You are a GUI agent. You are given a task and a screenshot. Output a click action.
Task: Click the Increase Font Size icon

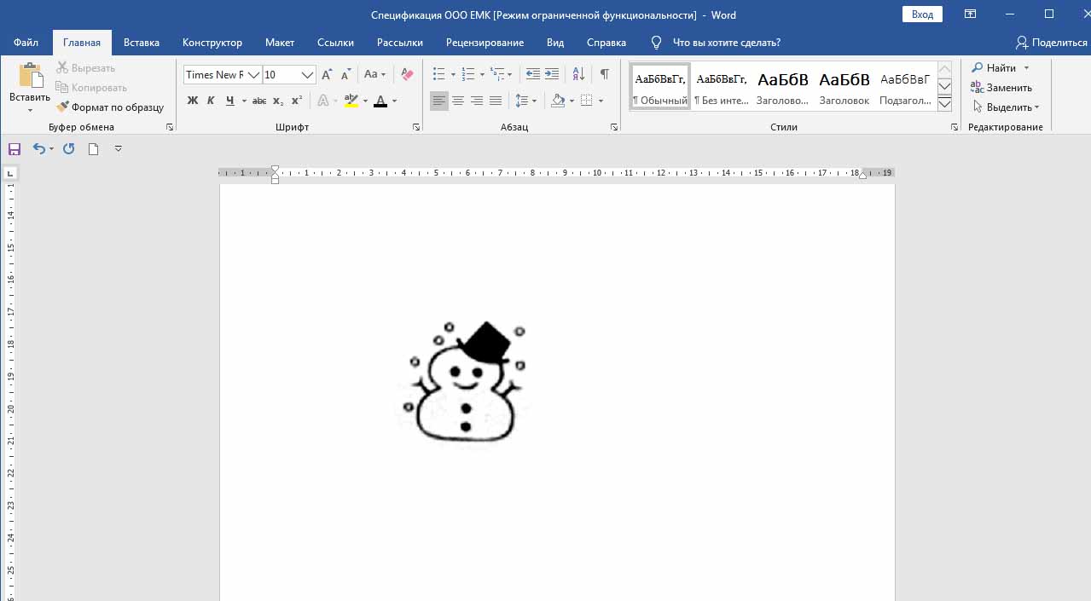(328, 75)
